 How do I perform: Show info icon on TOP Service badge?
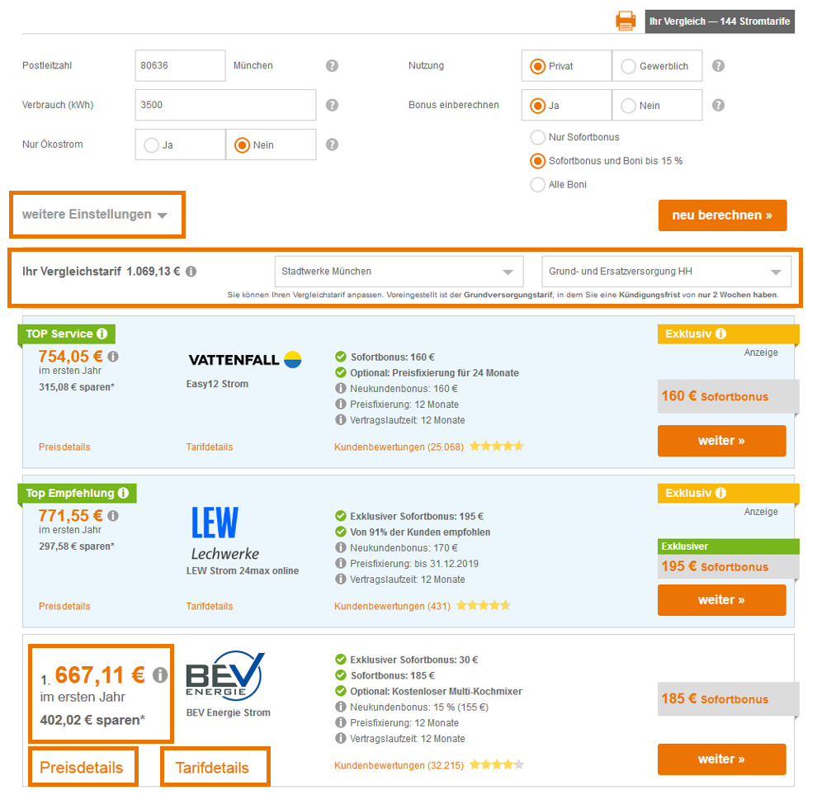pos(102,334)
